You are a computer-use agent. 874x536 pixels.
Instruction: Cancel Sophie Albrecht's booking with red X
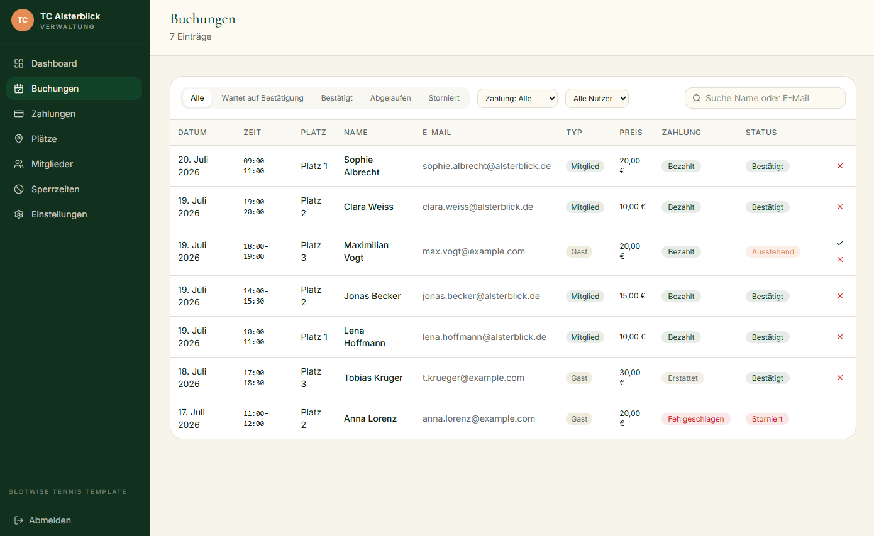[x=840, y=166]
